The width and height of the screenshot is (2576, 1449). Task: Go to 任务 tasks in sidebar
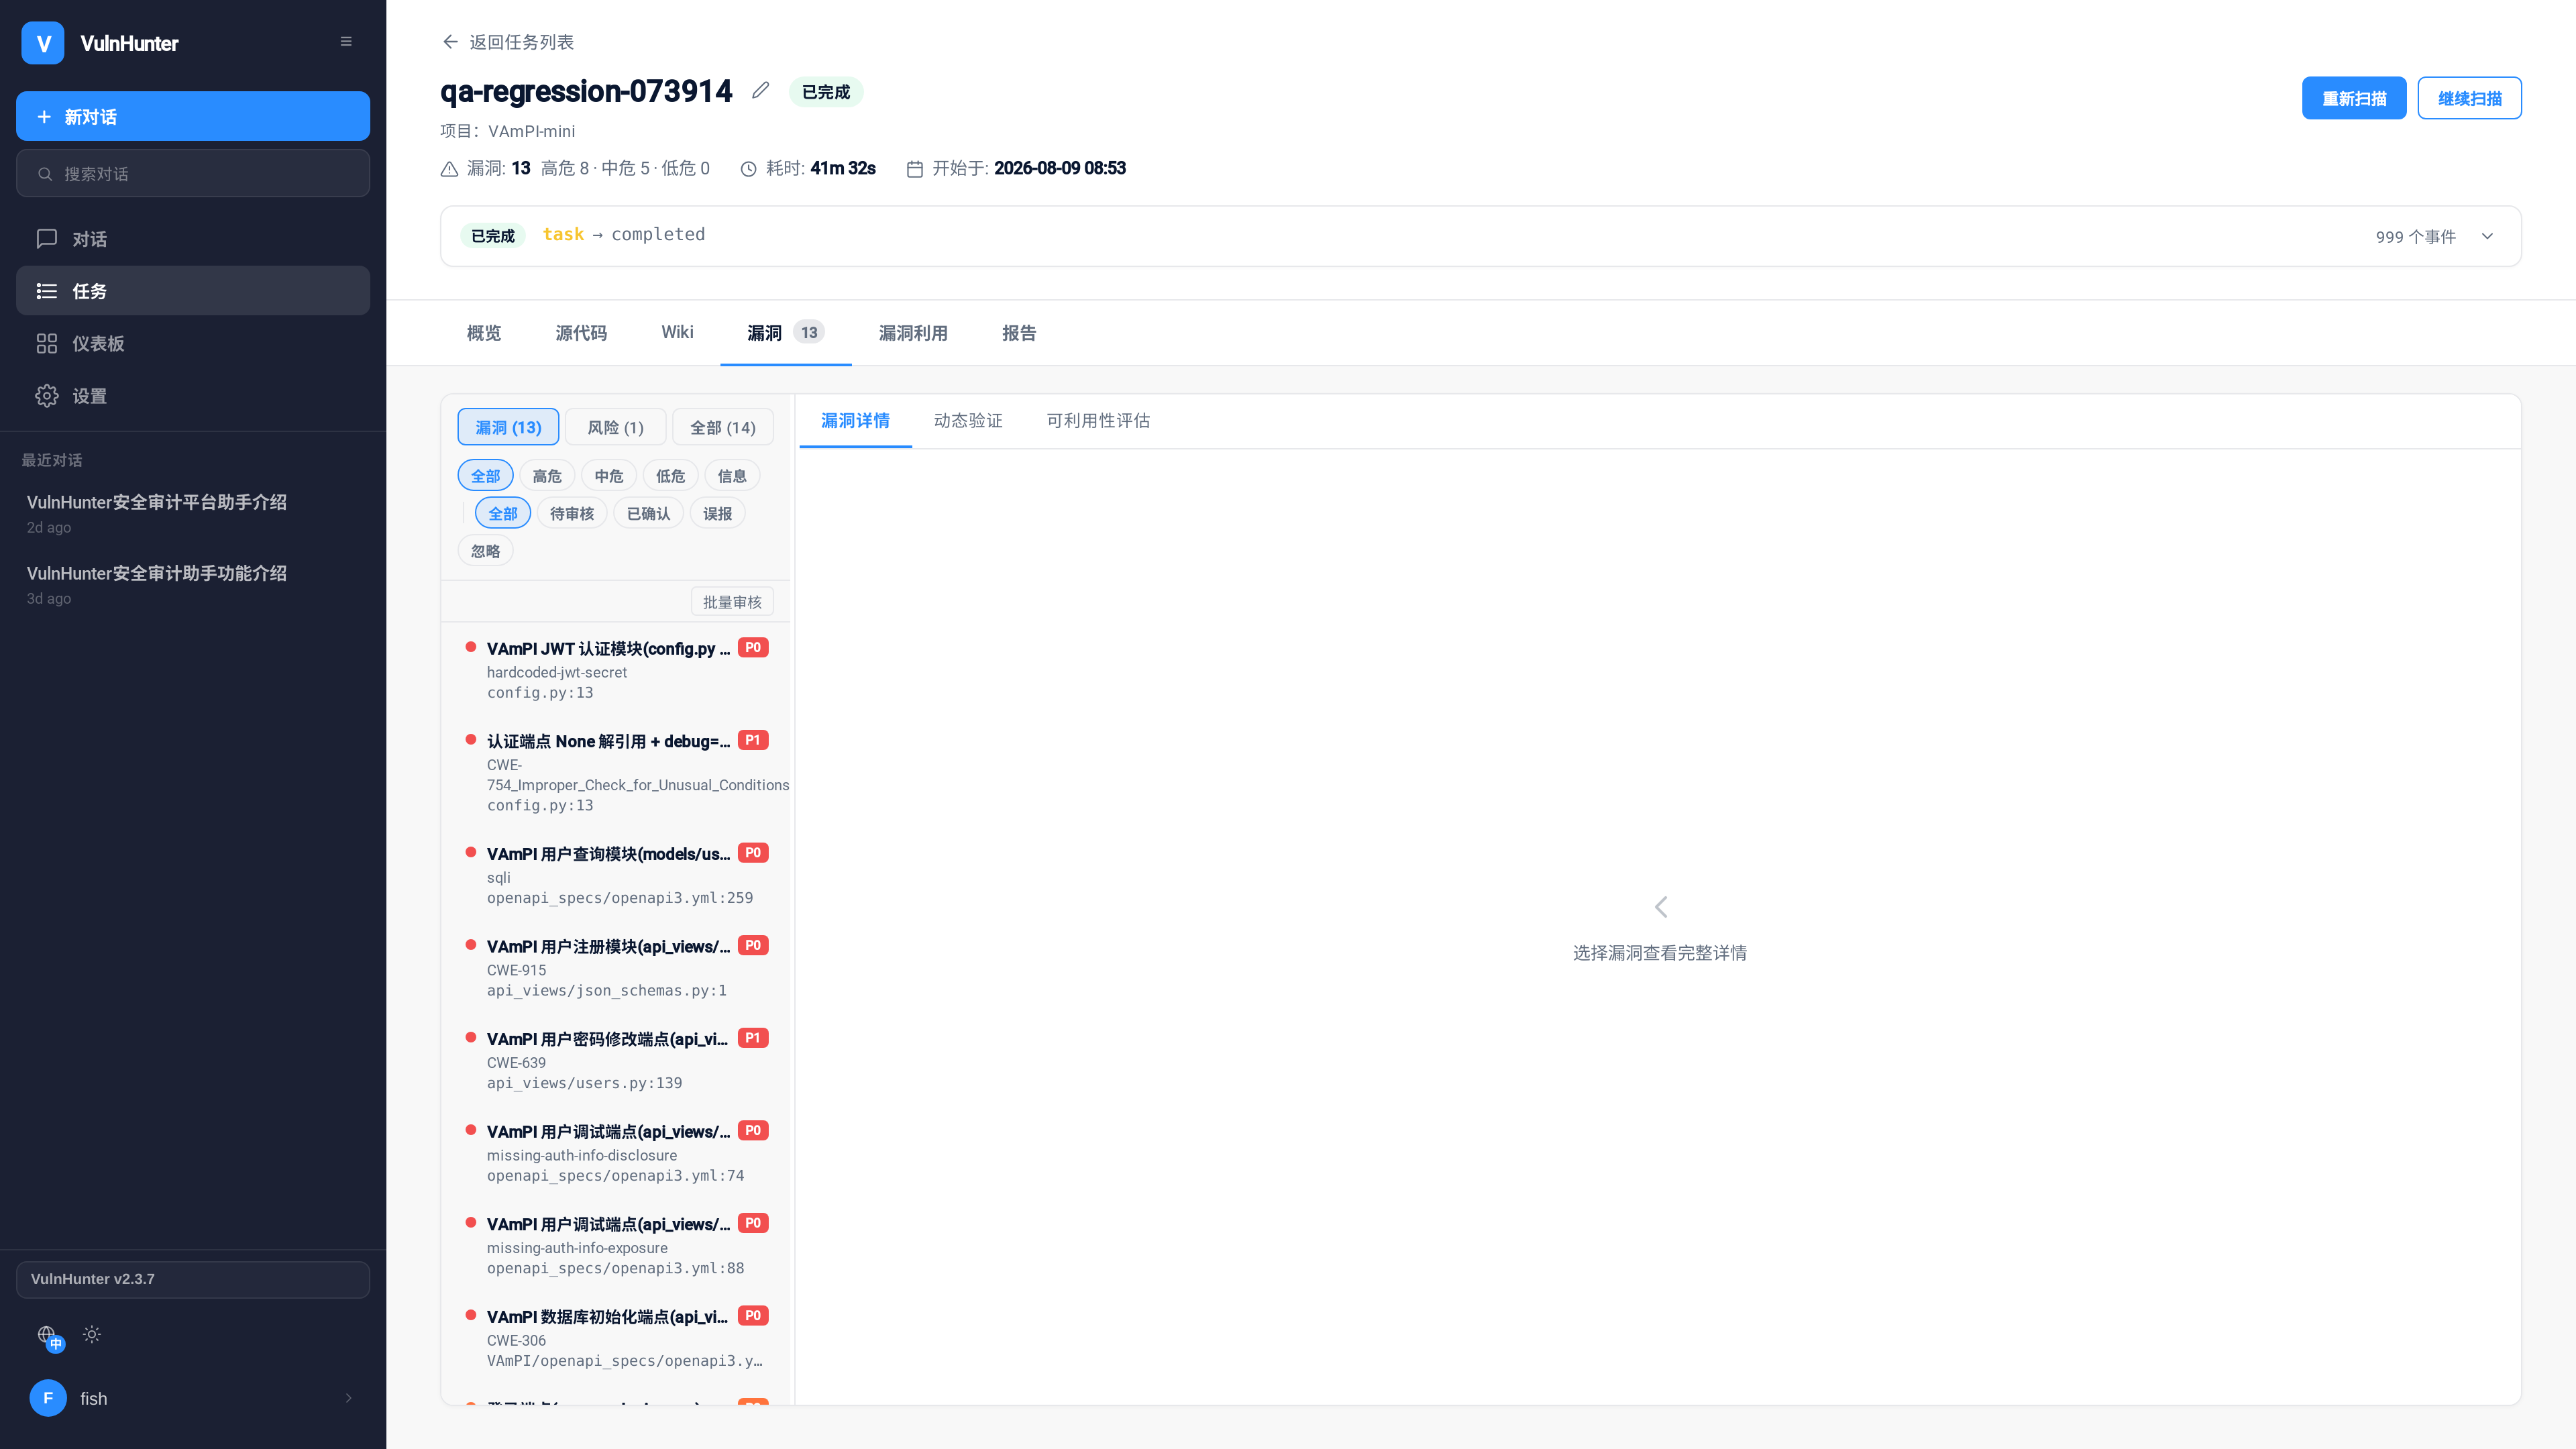point(193,291)
